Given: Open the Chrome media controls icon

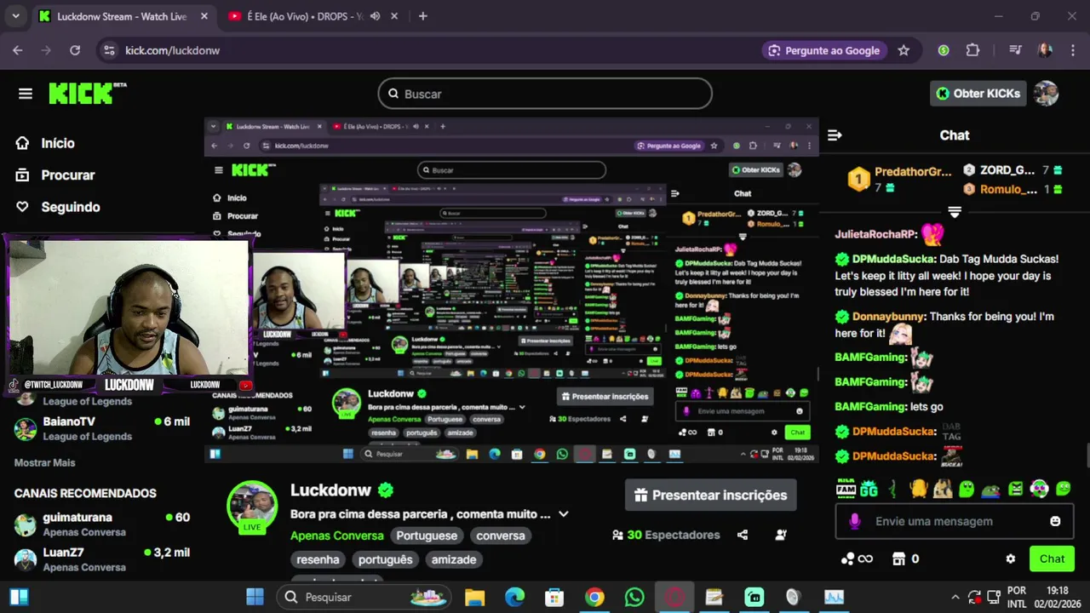Looking at the screenshot, I should pyautogui.click(x=1015, y=50).
